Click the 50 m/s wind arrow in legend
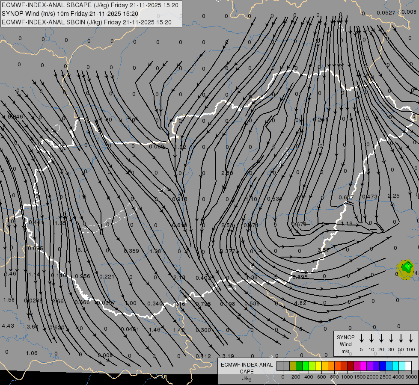This screenshot has width=419, height=385. click(x=401, y=338)
